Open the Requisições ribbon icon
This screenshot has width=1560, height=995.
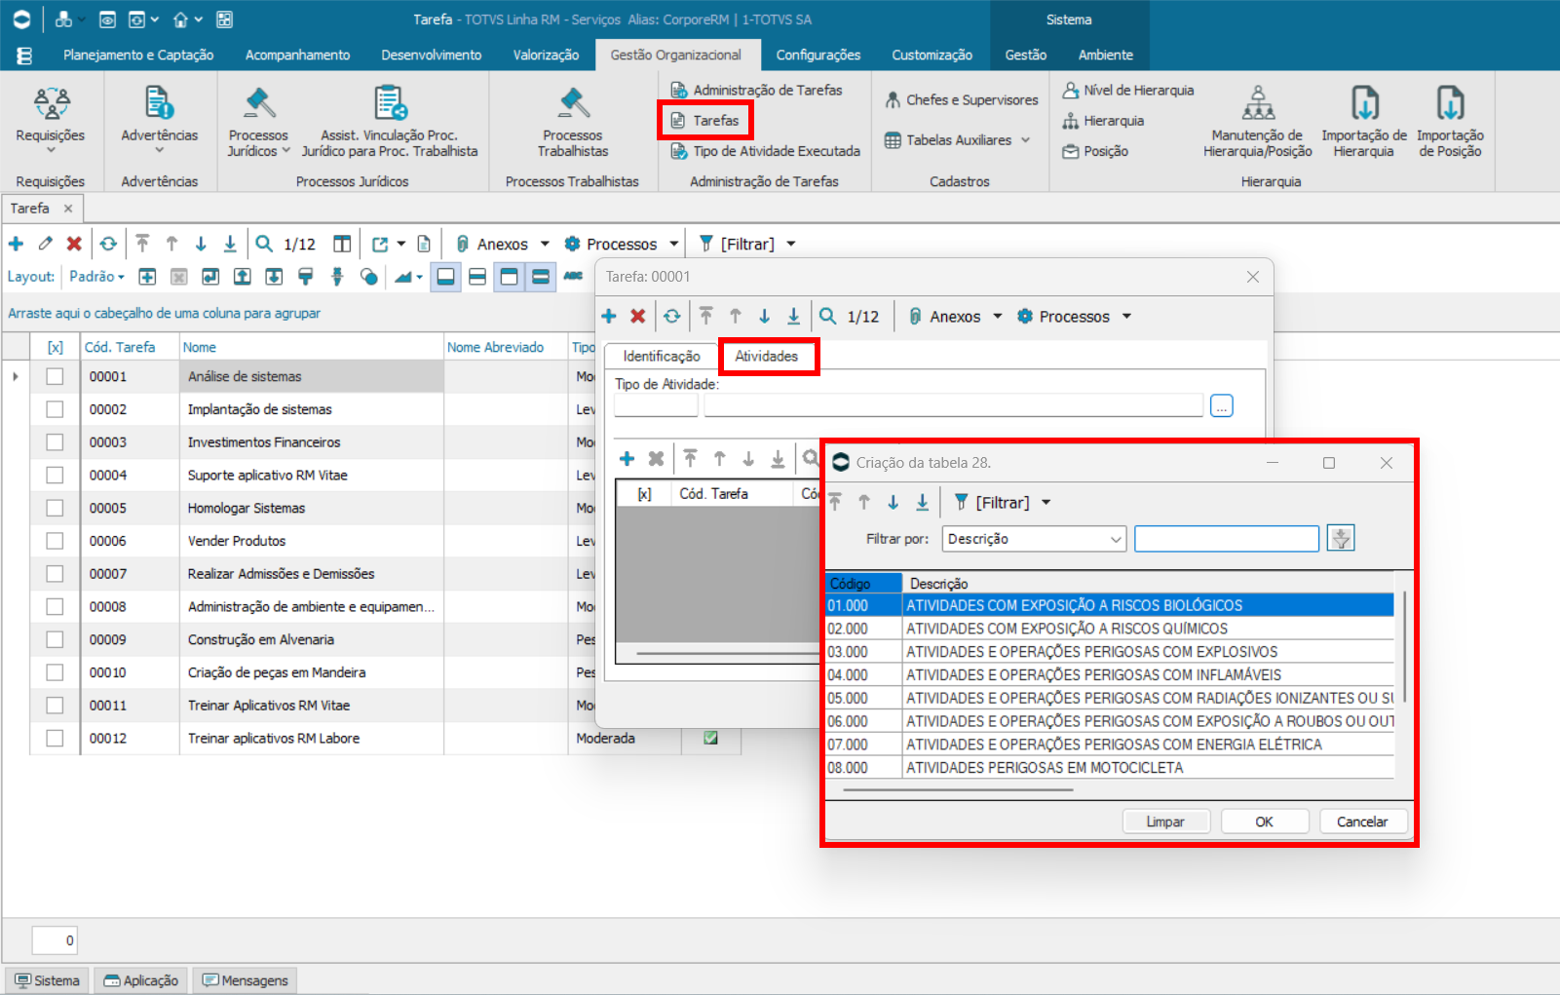(x=51, y=103)
